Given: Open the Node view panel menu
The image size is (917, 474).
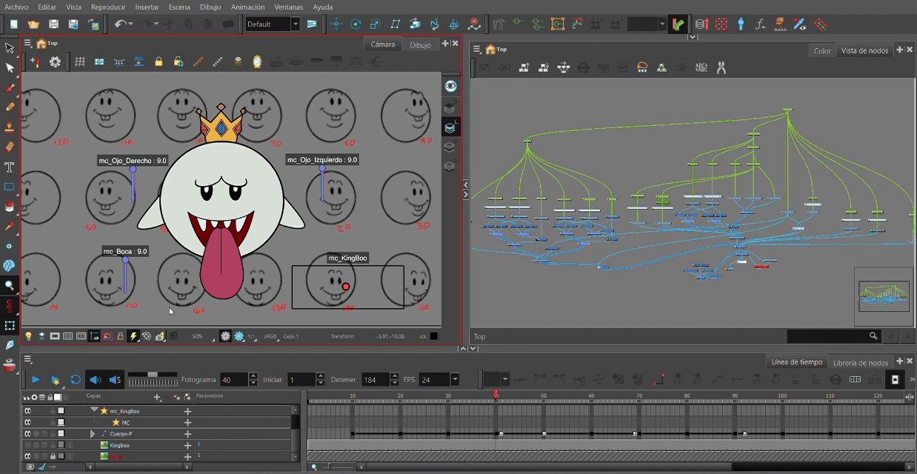Looking at the screenshot, I should tap(477, 50).
